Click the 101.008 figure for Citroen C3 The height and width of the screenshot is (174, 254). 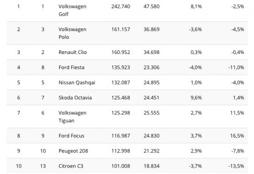pos(121,166)
